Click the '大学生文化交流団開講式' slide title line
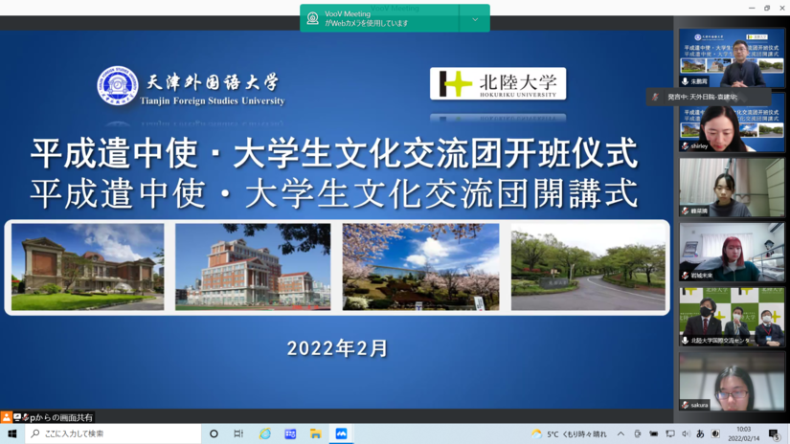 click(441, 193)
